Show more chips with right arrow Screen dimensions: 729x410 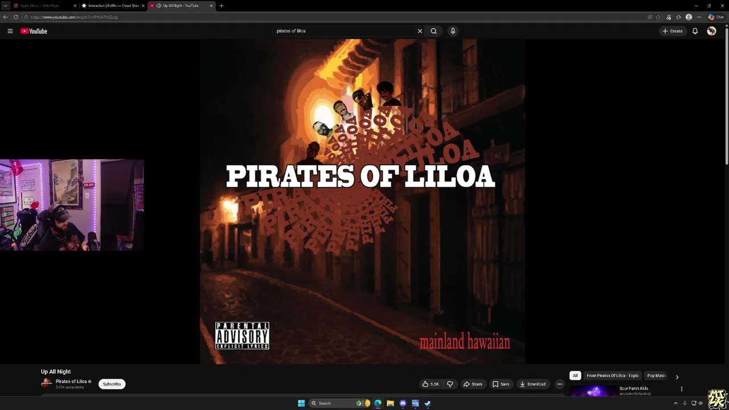(x=677, y=376)
